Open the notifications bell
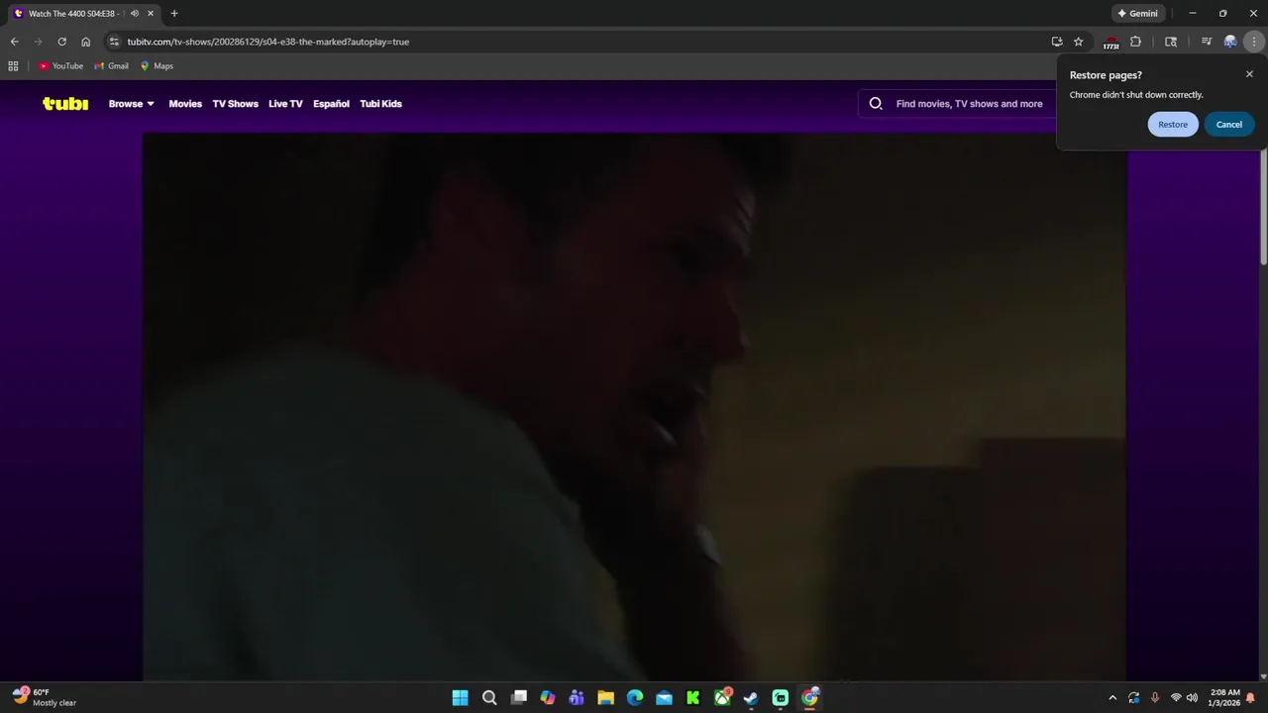This screenshot has height=713, width=1268. coord(1250,698)
